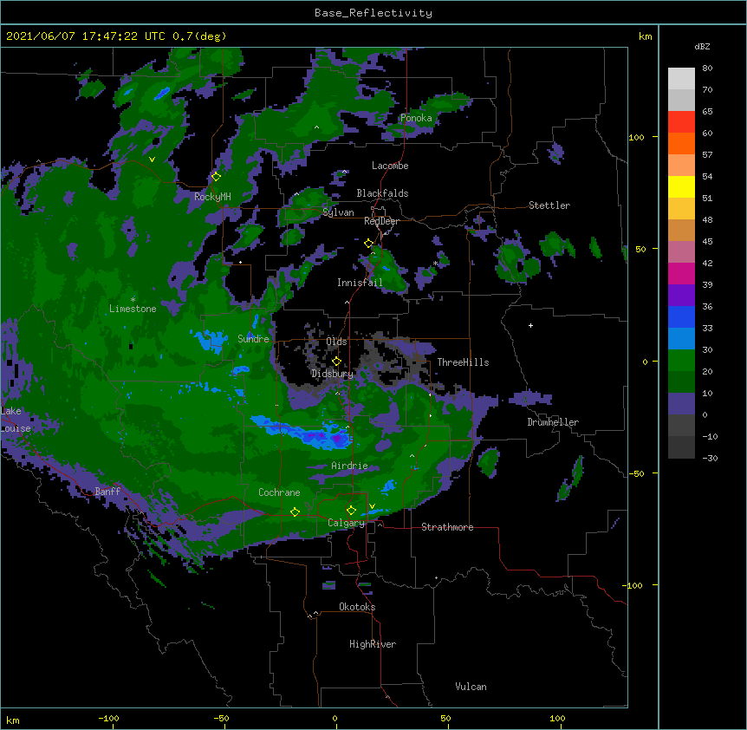This screenshot has height=730, width=747.
Task: Click the magenta 42 dBZ legend swatch
Action: point(681,274)
